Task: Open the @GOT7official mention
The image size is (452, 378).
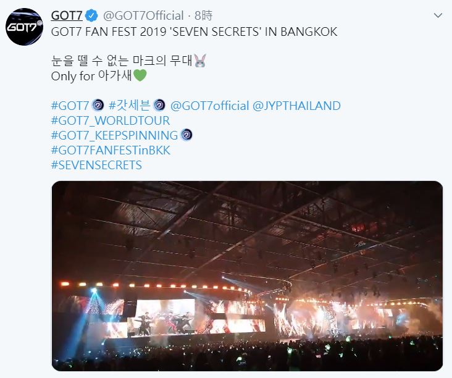Action: [210, 106]
